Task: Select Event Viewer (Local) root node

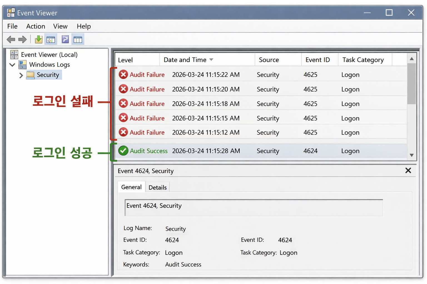Action: pyautogui.click(x=49, y=55)
